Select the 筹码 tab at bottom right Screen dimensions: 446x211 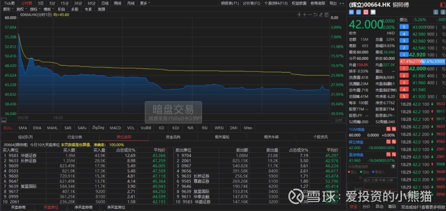tap(391, 207)
